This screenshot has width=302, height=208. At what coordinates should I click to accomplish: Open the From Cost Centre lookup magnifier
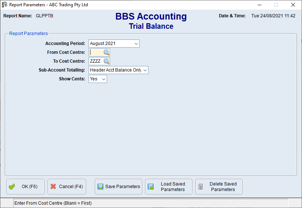(x=106, y=52)
